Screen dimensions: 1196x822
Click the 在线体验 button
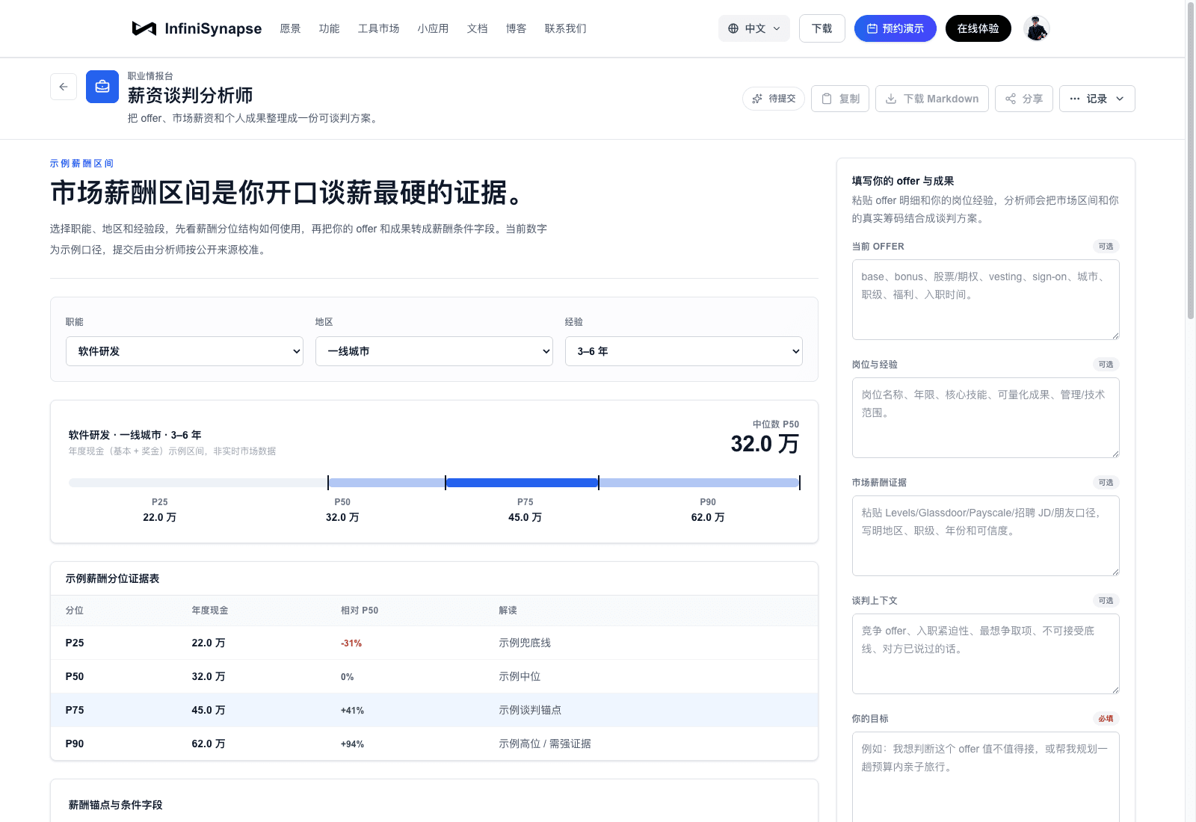(x=978, y=28)
